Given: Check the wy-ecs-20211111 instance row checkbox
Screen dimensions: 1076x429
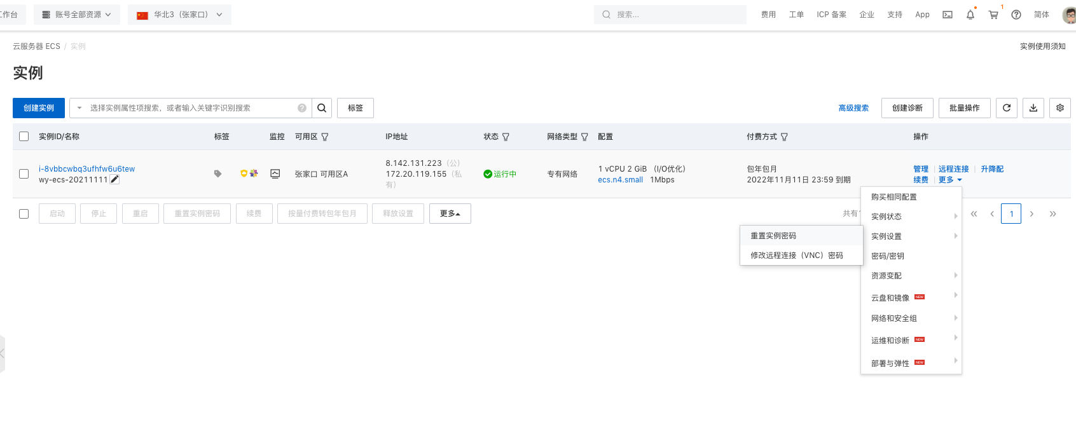Looking at the screenshot, I should pyautogui.click(x=24, y=174).
